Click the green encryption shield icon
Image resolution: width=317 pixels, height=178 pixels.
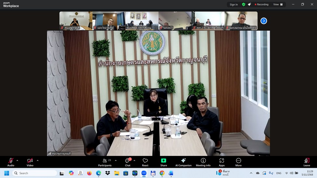[x=244, y=5]
